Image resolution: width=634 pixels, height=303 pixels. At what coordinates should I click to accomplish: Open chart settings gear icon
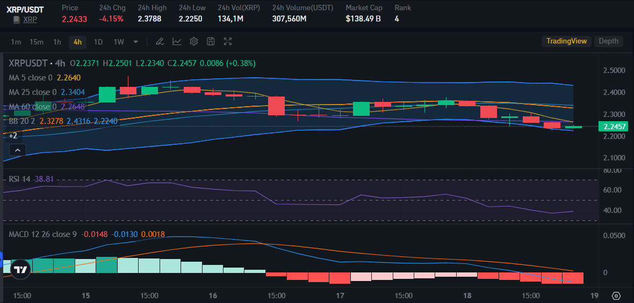(x=193, y=41)
